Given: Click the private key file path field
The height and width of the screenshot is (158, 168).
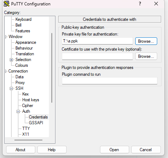Looking at the screenshot, I should point(97,41).
